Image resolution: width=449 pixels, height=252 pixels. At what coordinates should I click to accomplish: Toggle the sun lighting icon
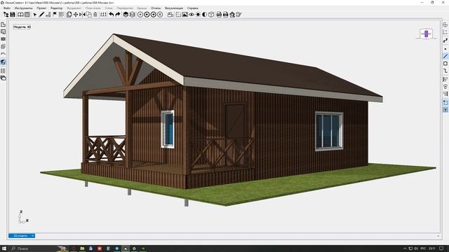(x=198, y=14)
